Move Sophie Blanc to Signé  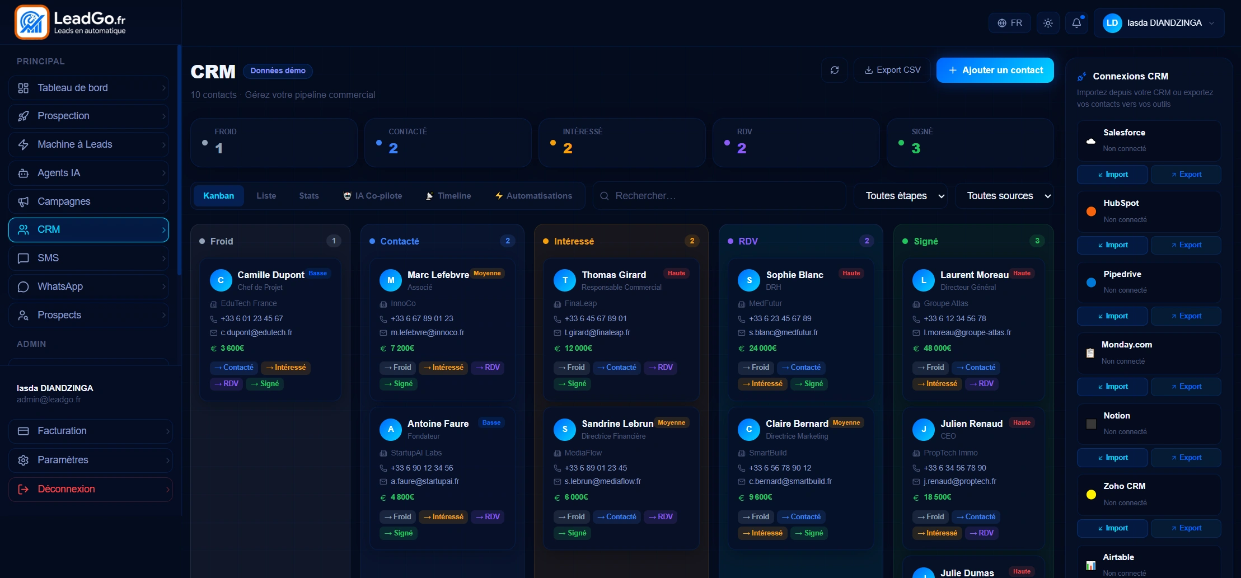[x=809, y=384]
